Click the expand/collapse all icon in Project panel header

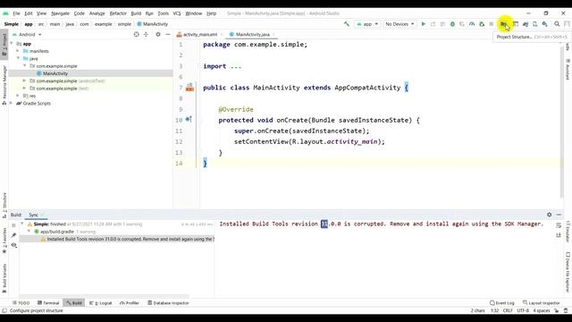click(x=146, y=34)
